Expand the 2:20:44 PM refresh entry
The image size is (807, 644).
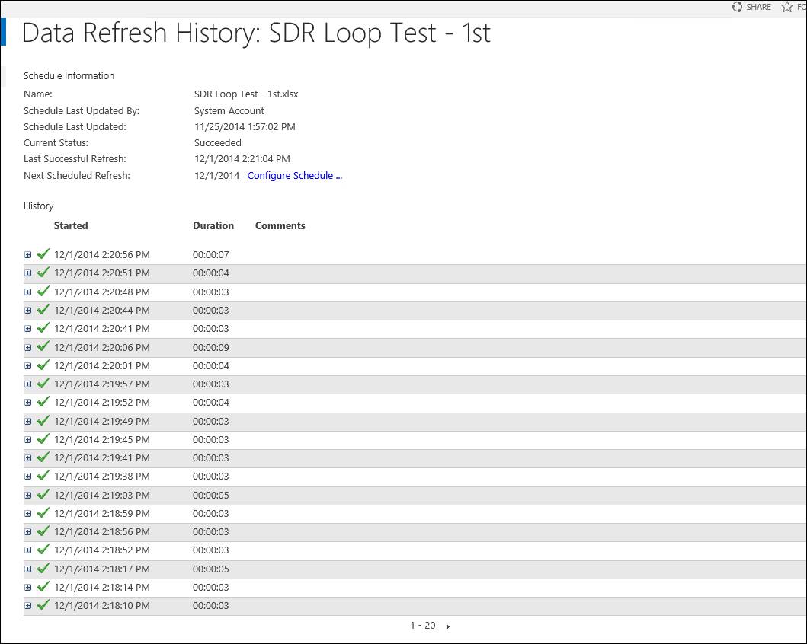coord(27,311)
